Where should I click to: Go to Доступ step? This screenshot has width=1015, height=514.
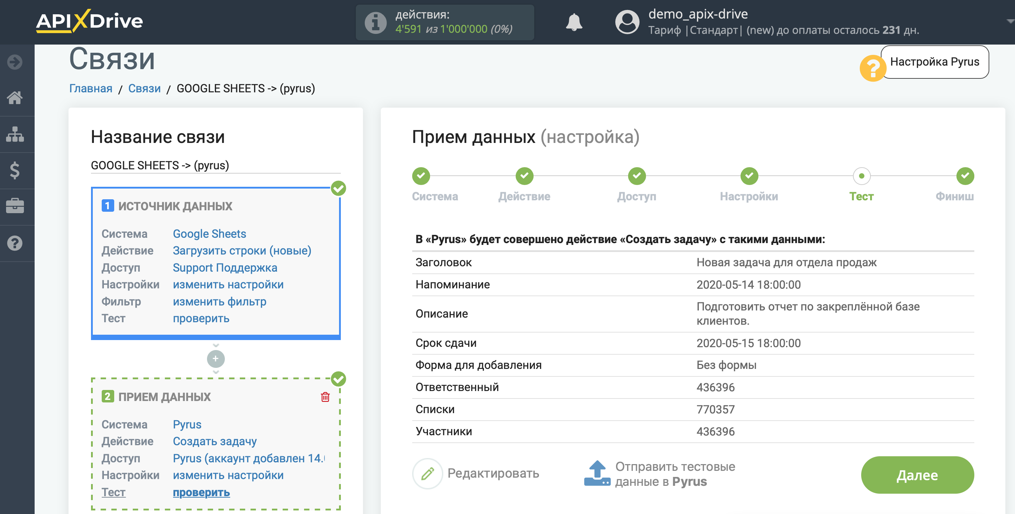[x=636, y=196]
